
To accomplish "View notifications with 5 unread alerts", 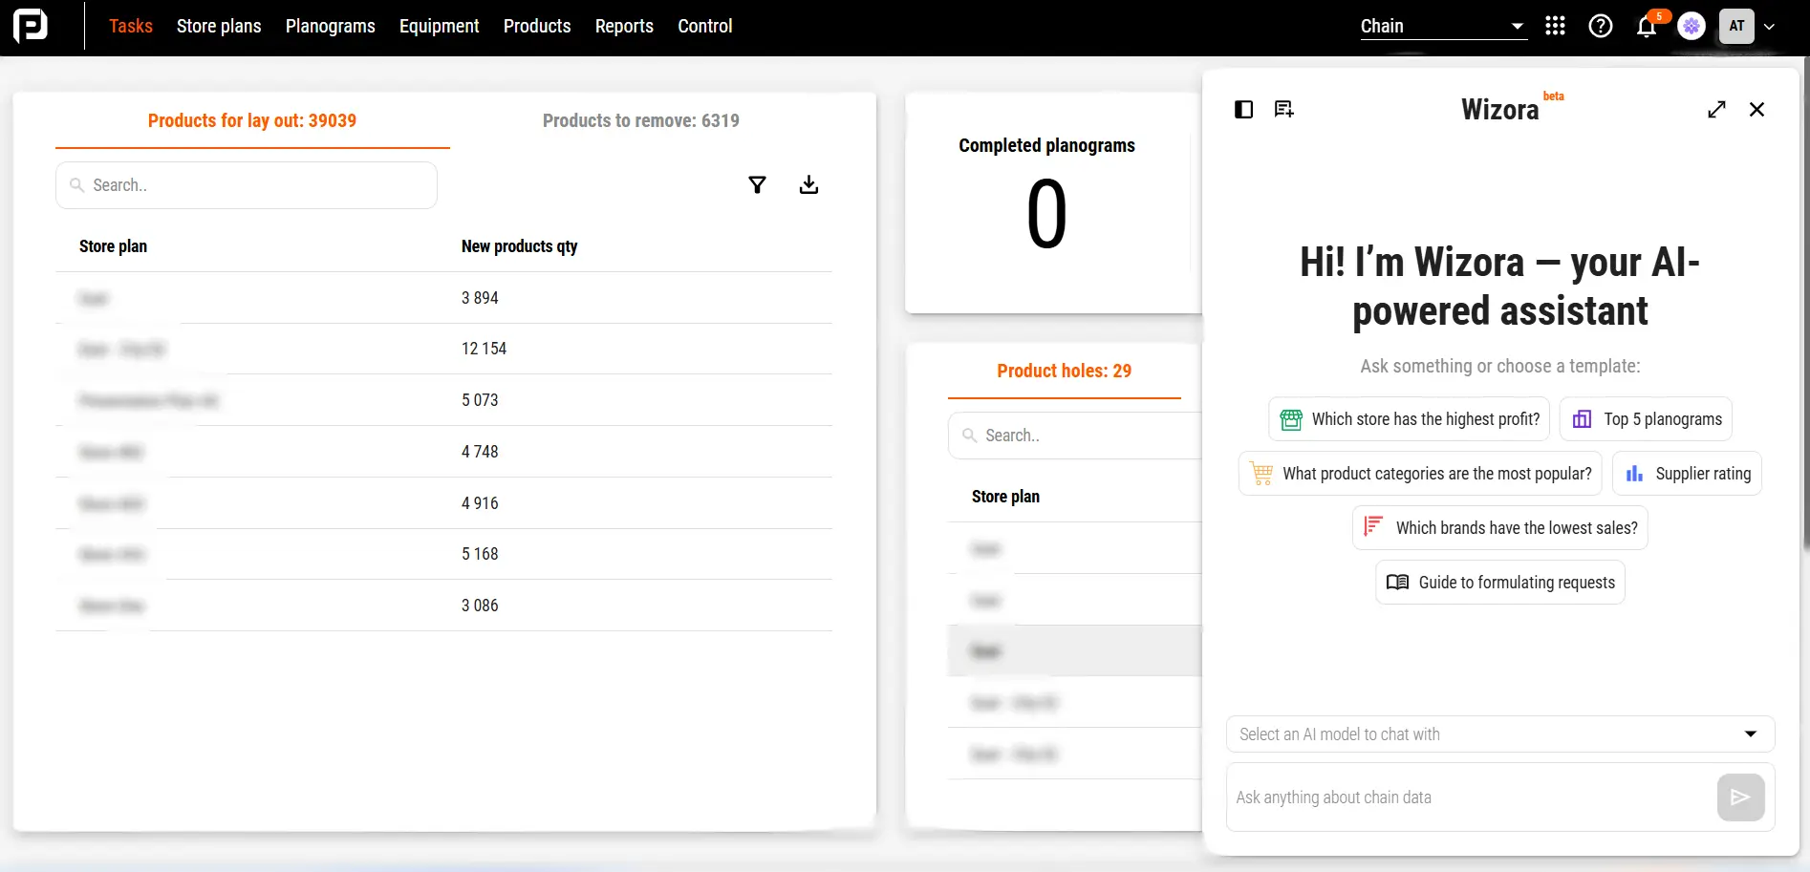I will 1646,27.
